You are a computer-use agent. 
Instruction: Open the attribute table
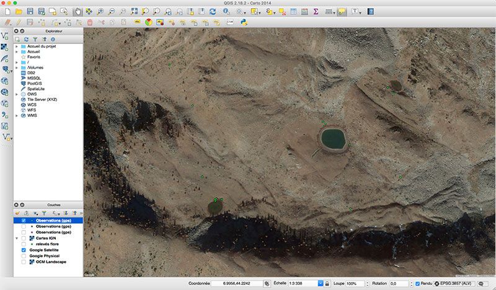[x=304, y=11]
